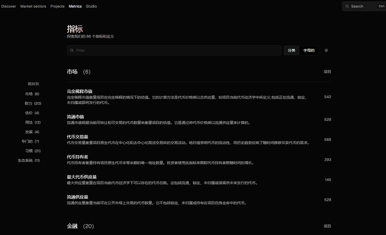Open the 完全稀释市值 metric

(80, 92)
